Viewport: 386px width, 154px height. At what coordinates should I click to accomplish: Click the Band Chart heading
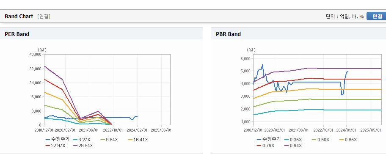point(19,16)
